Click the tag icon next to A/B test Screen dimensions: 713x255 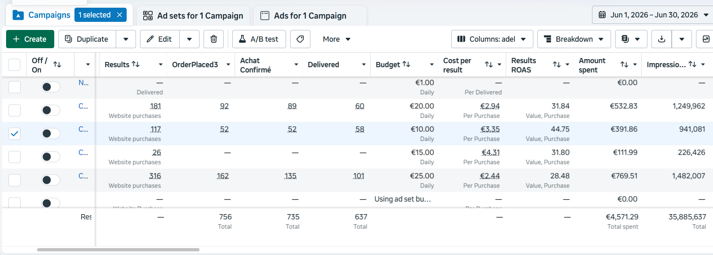(x=300, y=39)
